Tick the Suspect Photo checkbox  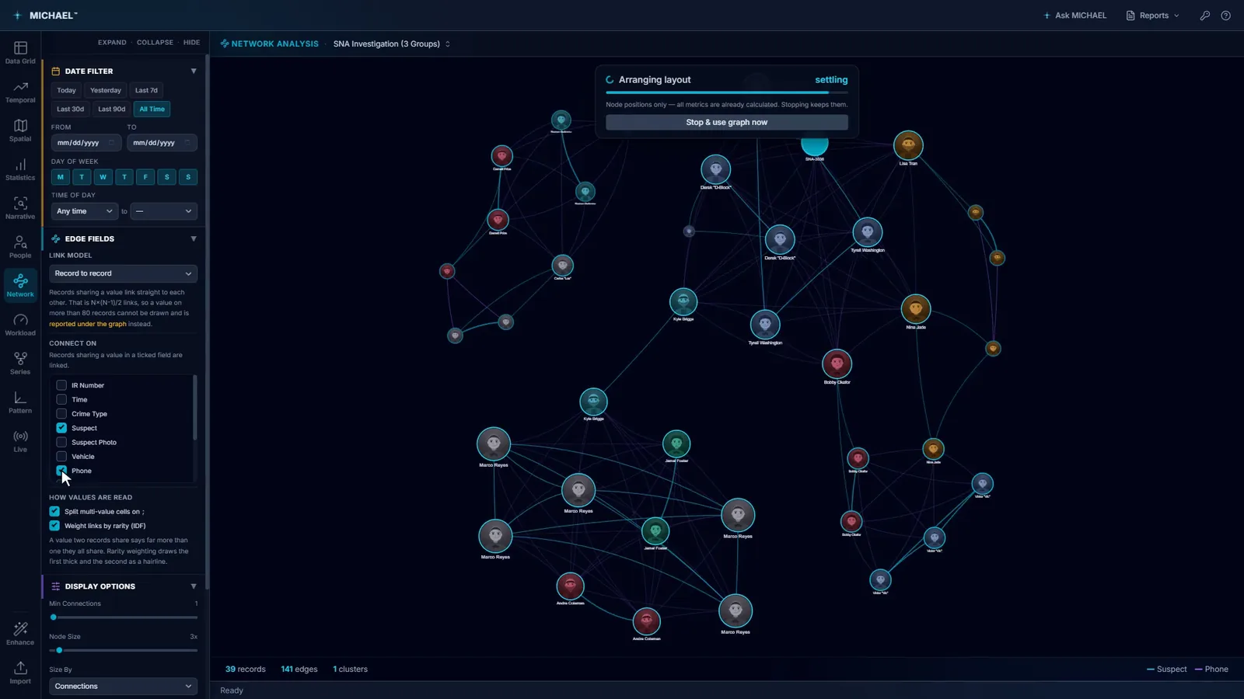[61, 442]
